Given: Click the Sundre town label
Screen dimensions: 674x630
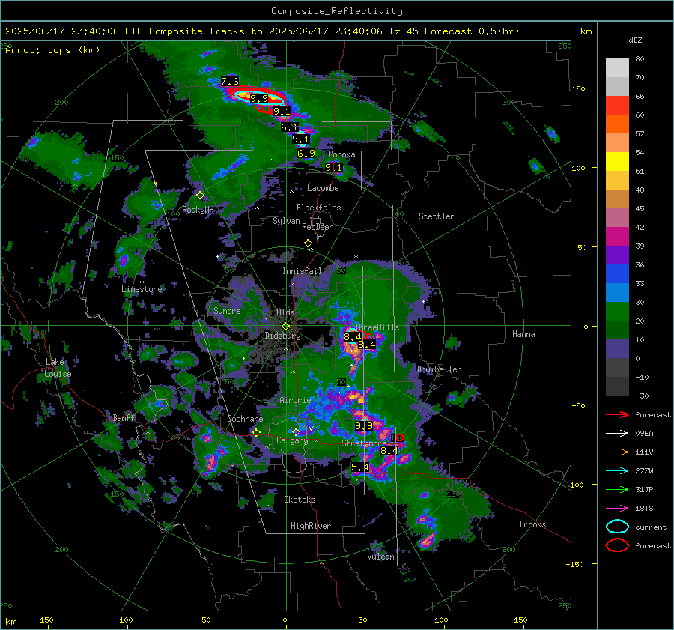Looking at the screenshot, I should (x=227, y=310).
